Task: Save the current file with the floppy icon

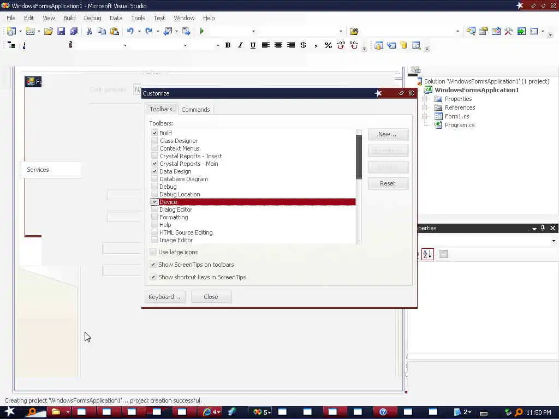Action: [x=61, y=31]
